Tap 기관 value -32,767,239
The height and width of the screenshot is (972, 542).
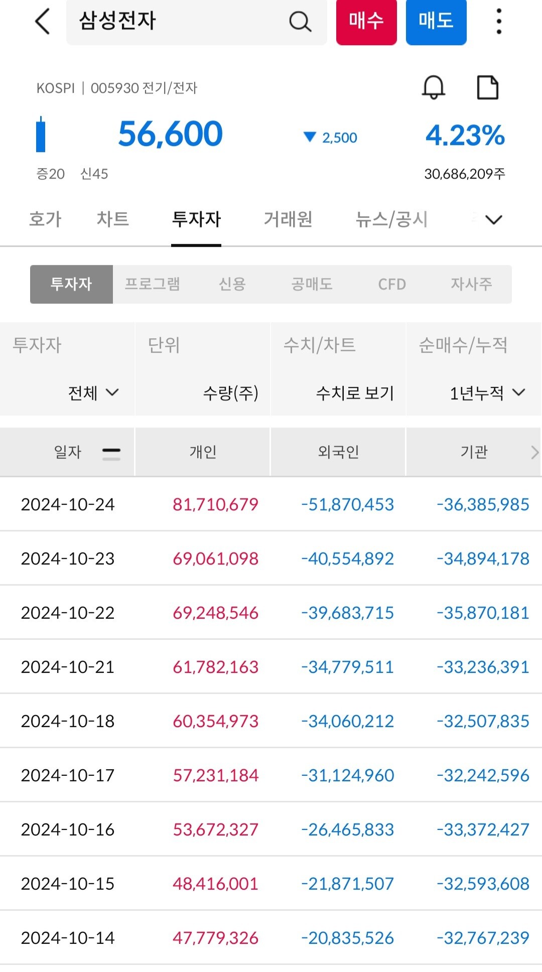pyautogui.click(x=483, y=938)
